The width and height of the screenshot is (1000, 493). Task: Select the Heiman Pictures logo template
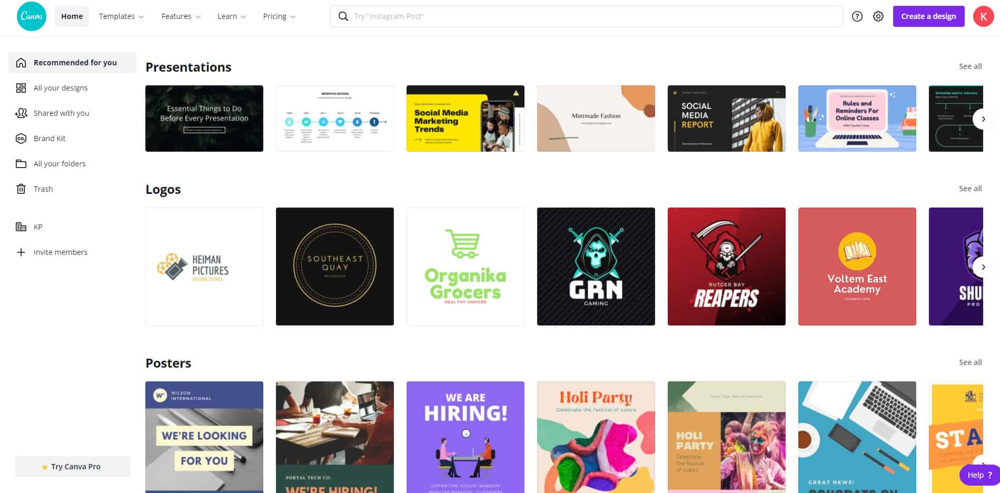pyautogui.click(x=204, y=267)
